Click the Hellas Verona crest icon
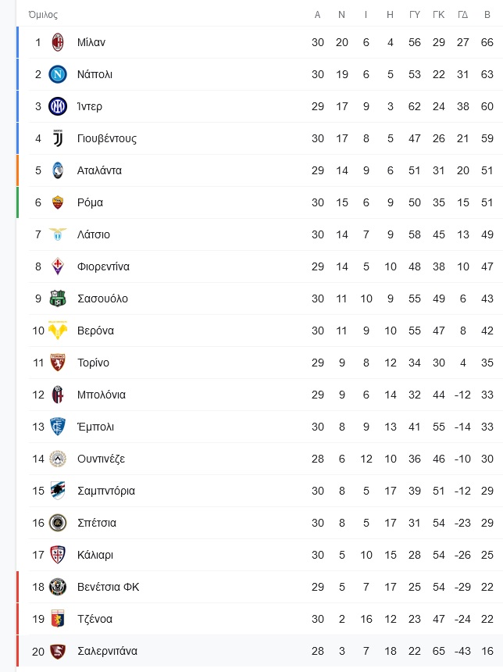 click(58, 331)
